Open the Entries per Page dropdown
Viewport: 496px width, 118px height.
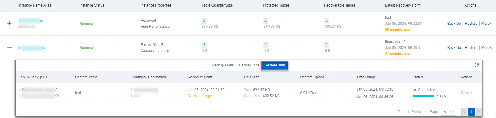pyautogui.click(x=448, y=112)
